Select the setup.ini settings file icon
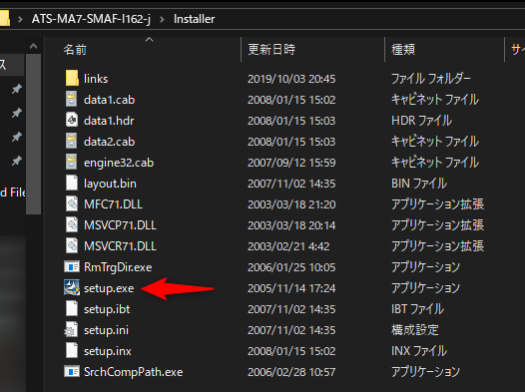This screenshot has width=525, height=392. [x=71, y=330]
